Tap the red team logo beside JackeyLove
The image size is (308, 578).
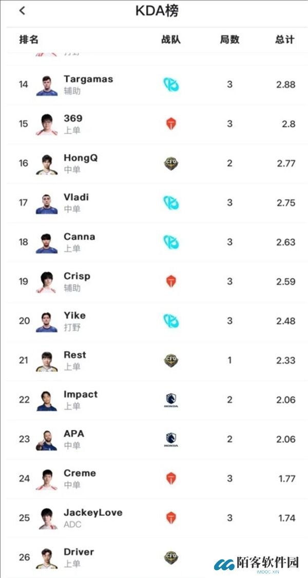click(171, 518)
